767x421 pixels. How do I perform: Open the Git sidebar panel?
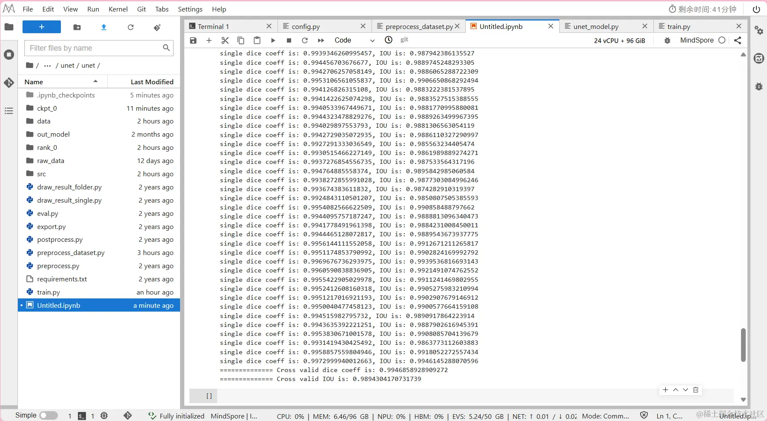click(x=9, y=83)
